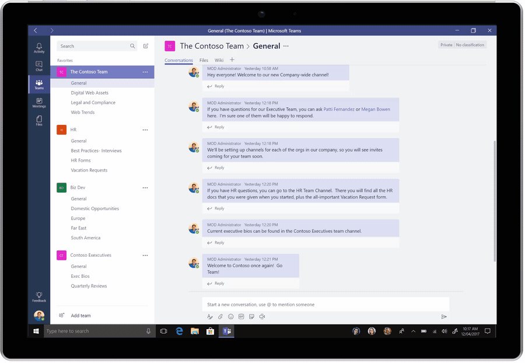Open more options for The Contoso Team
Screen dimensions: 525x363
pos(145,71)
